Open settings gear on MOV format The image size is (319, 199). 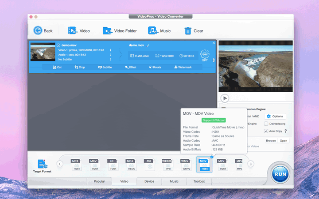click(x=212, y=157)
